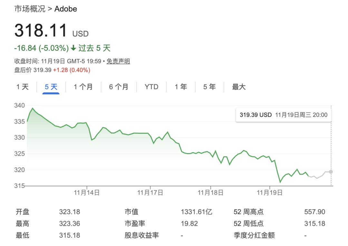Viewport: 348px width, 246px height.
Task: Select the YTD range tab
Action: coord(151,87)
